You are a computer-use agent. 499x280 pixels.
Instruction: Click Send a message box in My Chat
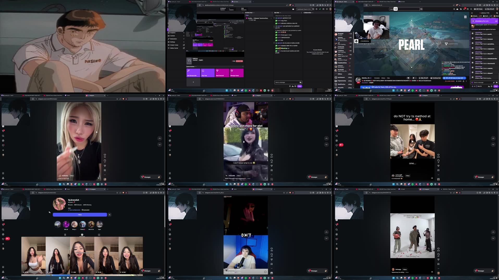coord(288,82)
